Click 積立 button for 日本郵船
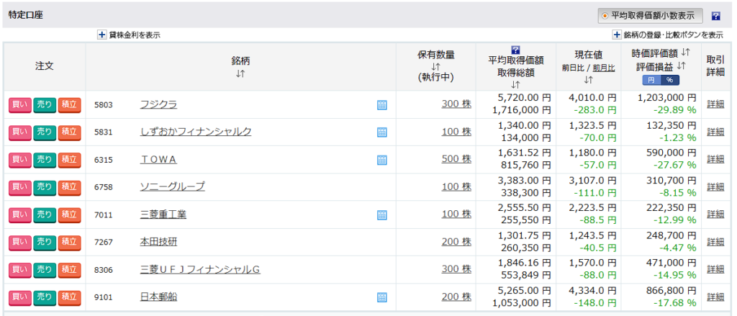 [x=70, y=297]
